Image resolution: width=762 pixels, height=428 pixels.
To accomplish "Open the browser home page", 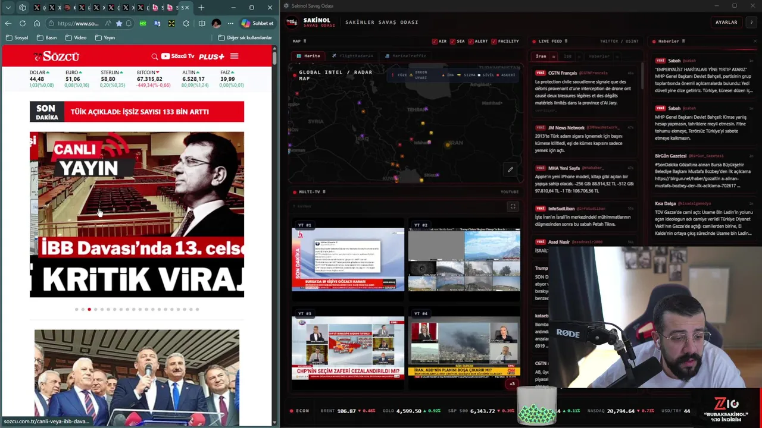I will (x=37, y=23).
